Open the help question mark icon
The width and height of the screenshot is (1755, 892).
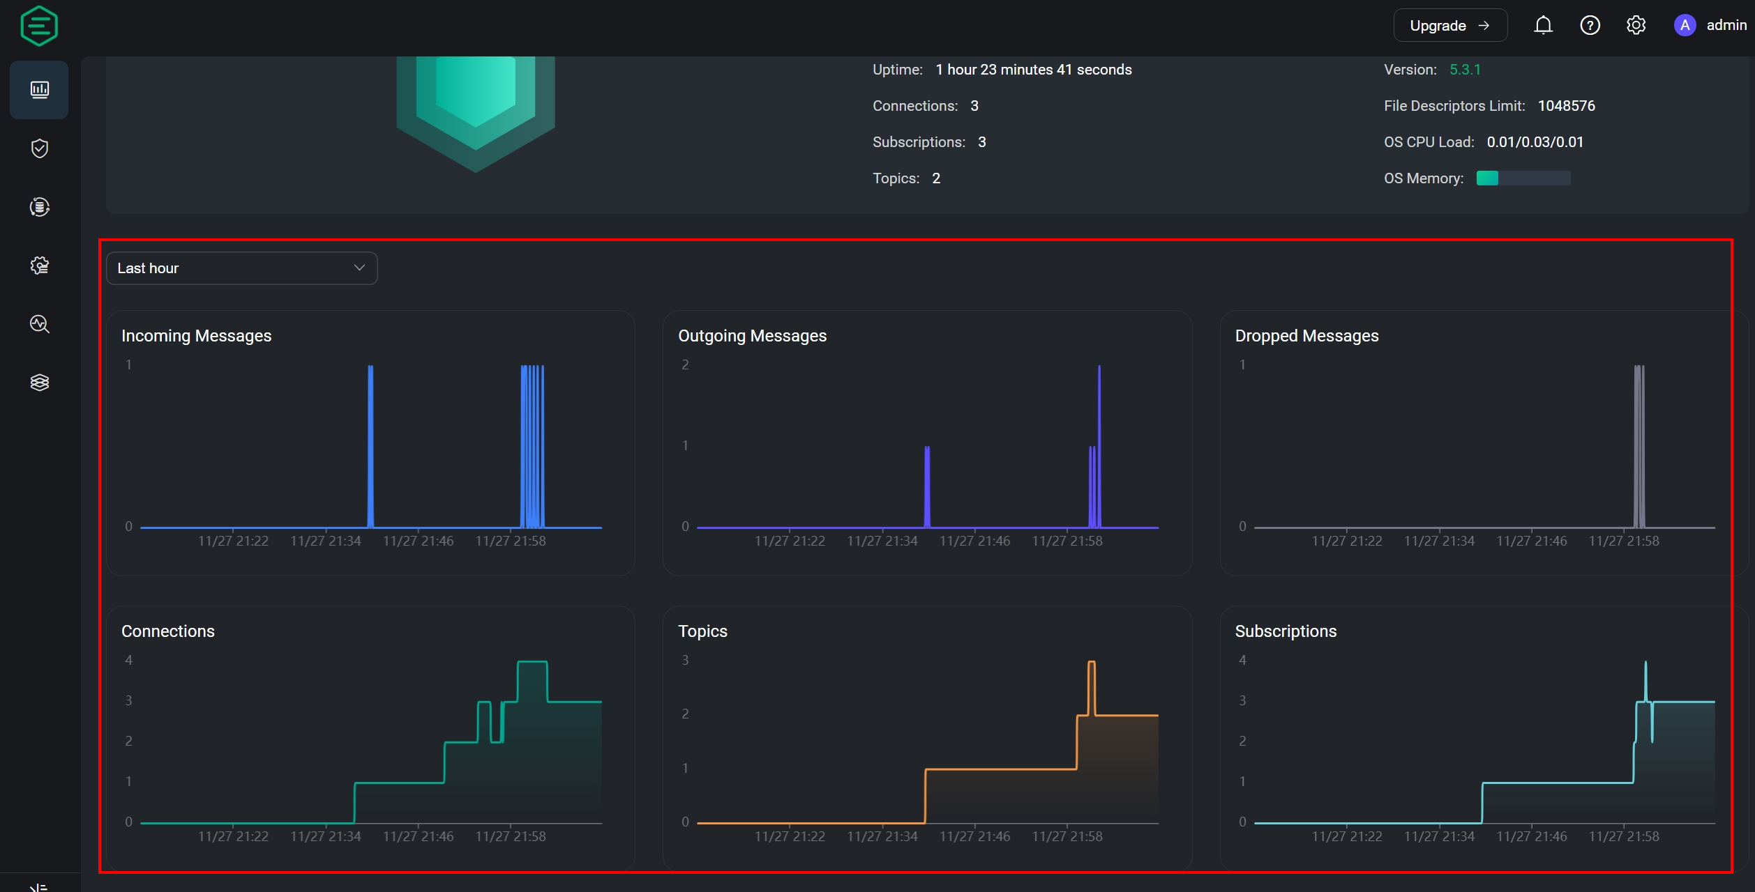1590,26
